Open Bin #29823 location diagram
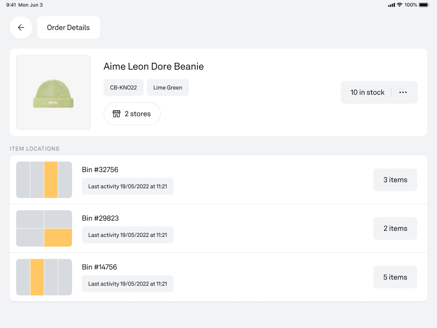 tap(44, 228)
